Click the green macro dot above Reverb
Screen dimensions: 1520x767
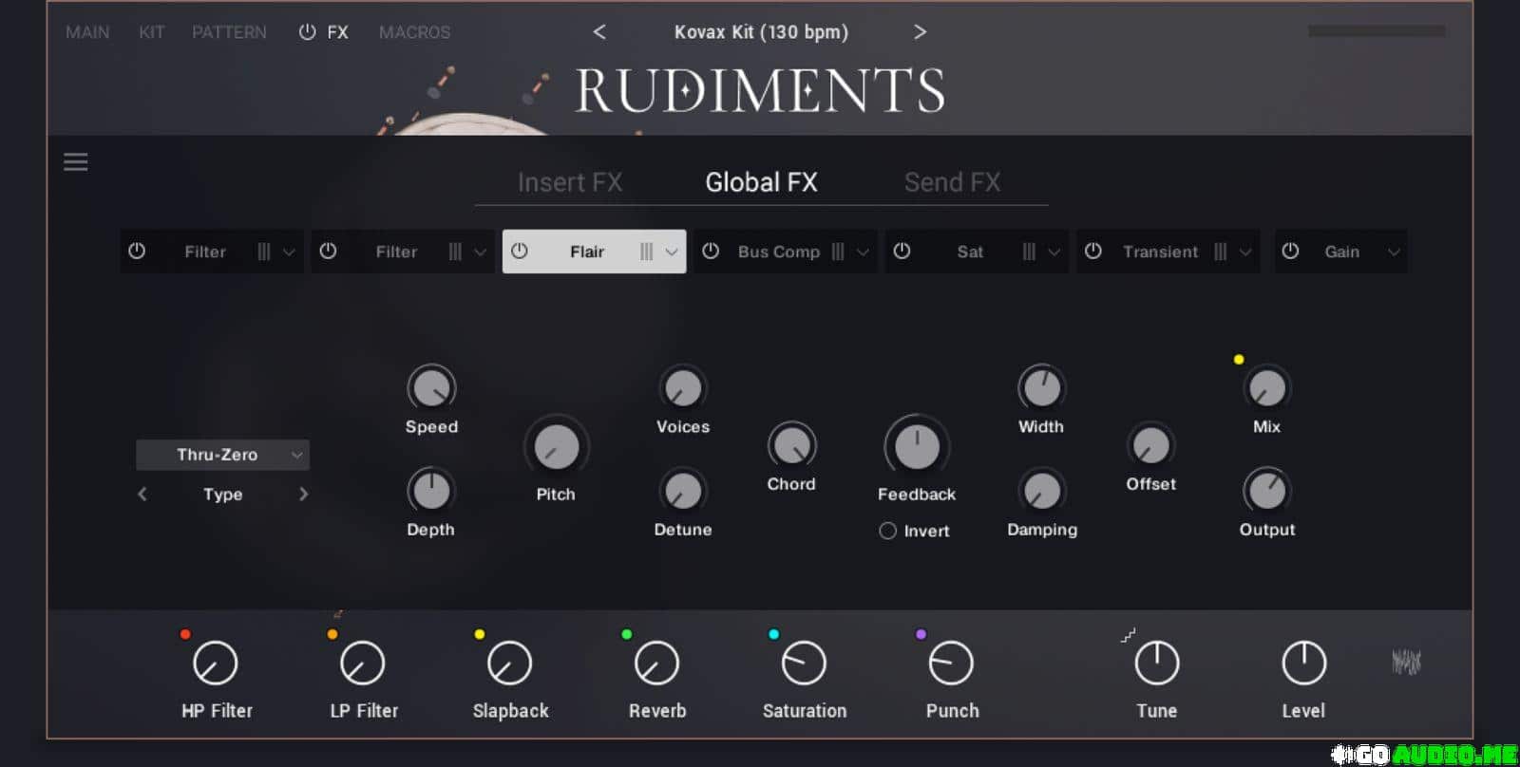(627, 634)
